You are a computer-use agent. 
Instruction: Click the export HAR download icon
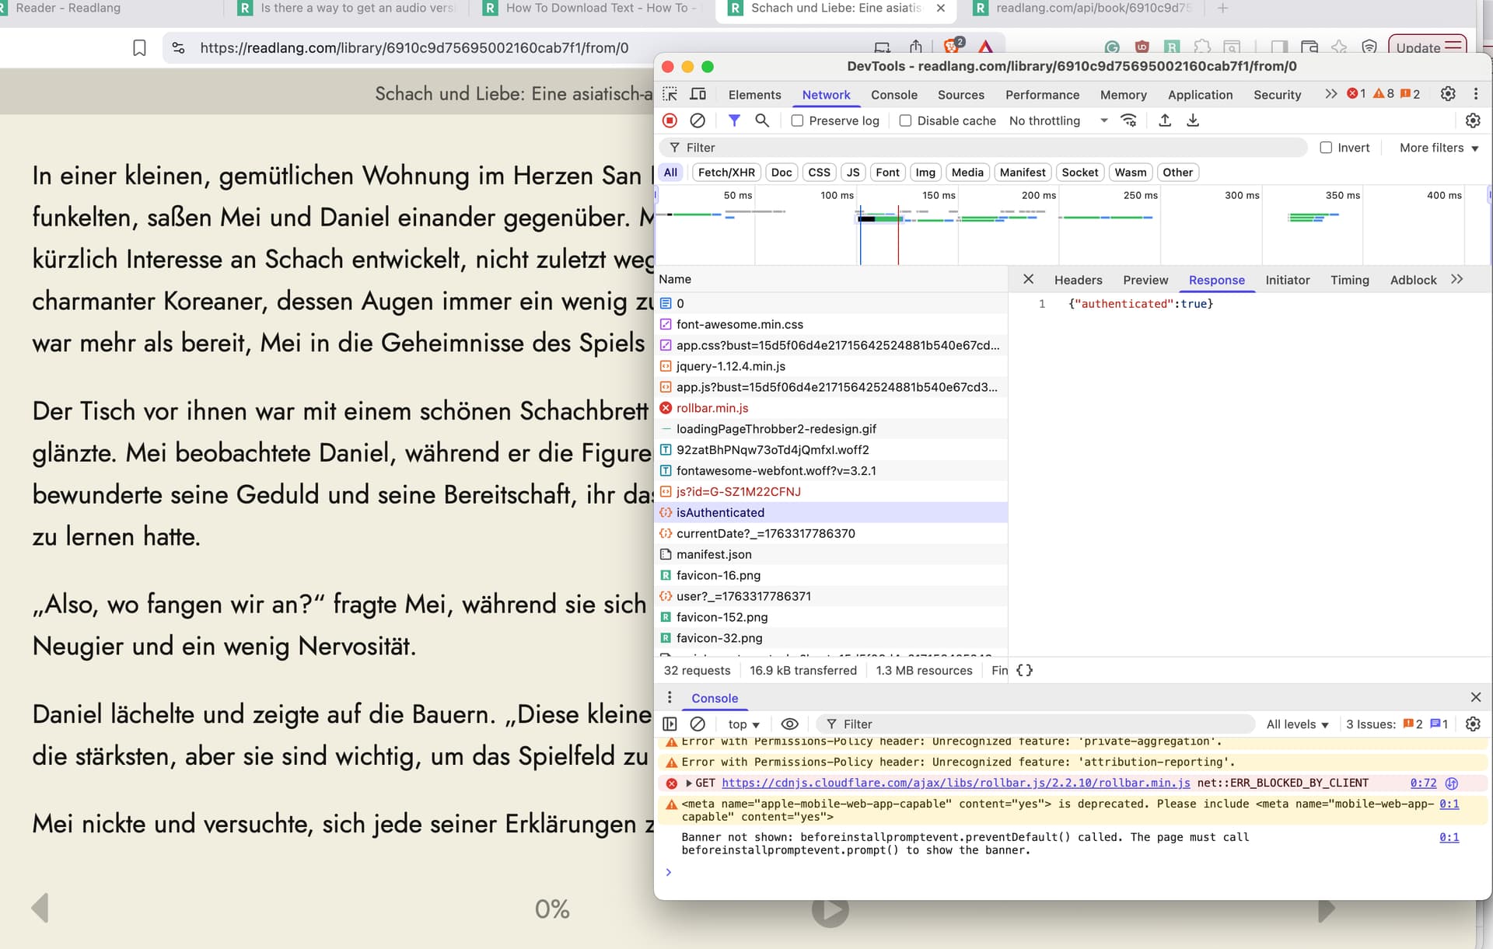click(x=1192, y=120)
